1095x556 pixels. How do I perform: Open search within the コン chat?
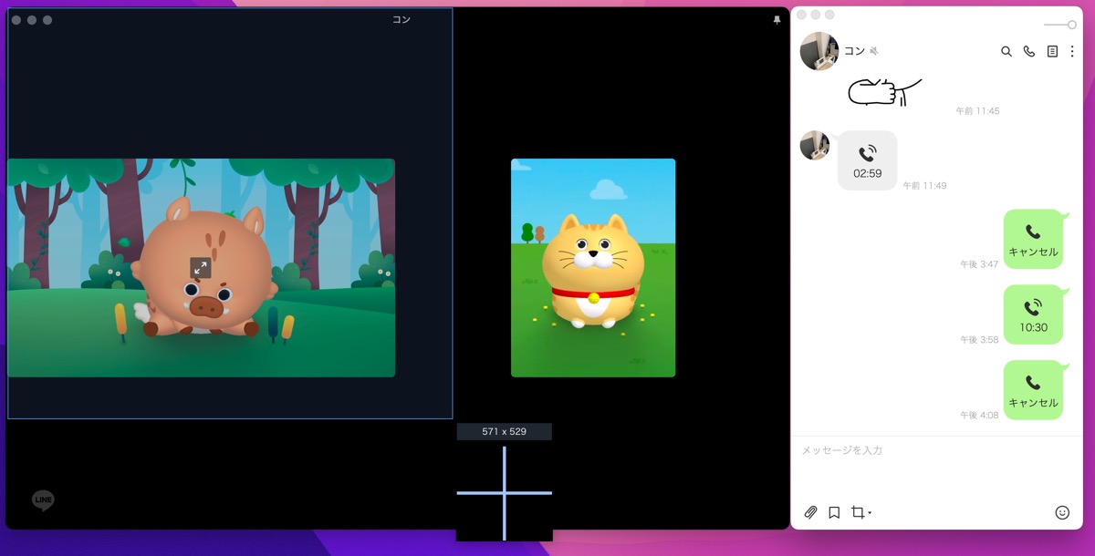(x=1006, y=52)
